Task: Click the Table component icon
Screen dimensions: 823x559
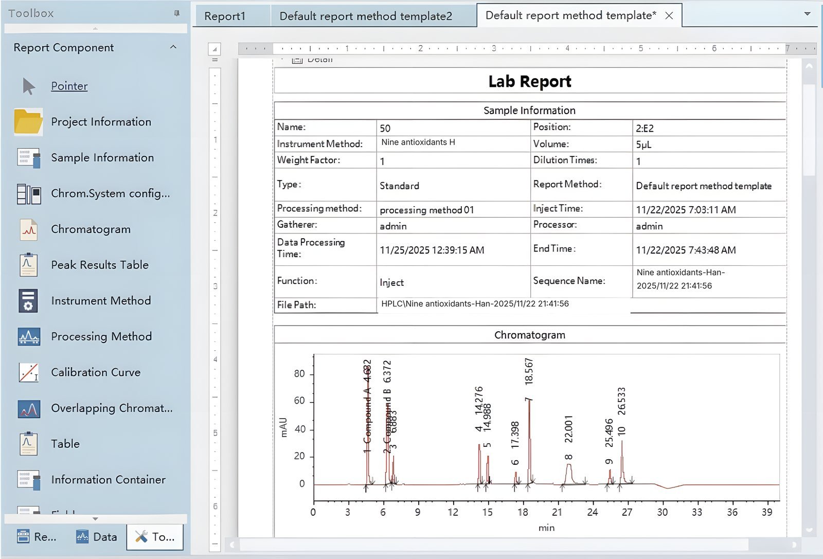Action: [29, 444]
